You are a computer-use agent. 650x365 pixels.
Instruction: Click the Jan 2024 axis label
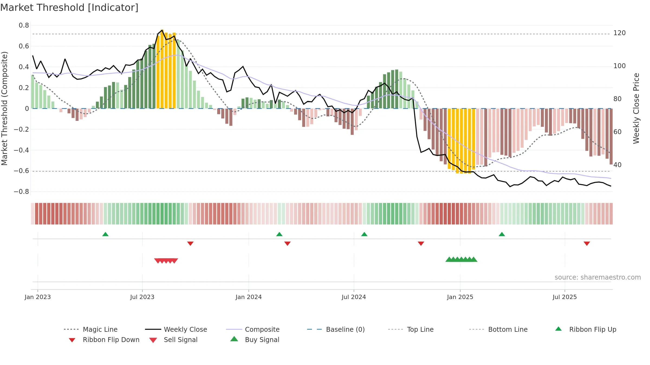(x=249, y=297)
